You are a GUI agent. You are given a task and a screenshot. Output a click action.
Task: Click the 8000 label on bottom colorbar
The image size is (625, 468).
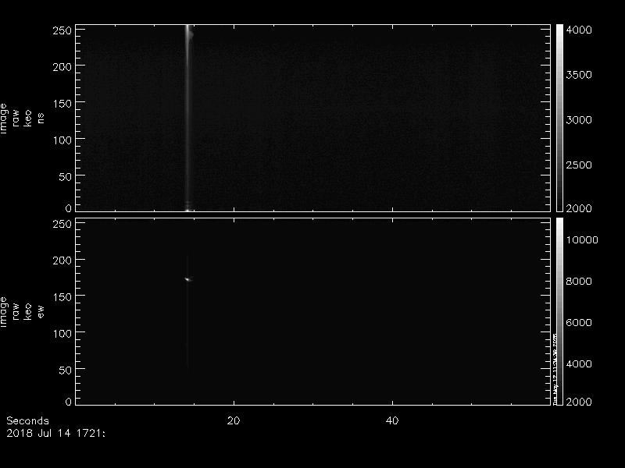[x=579, y=281]
